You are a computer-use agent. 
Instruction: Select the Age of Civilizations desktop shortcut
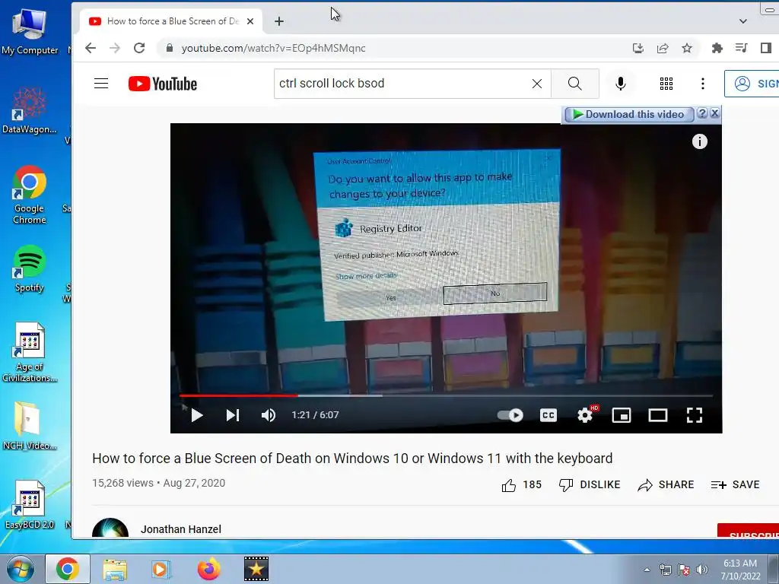click(x=30, y=353)
